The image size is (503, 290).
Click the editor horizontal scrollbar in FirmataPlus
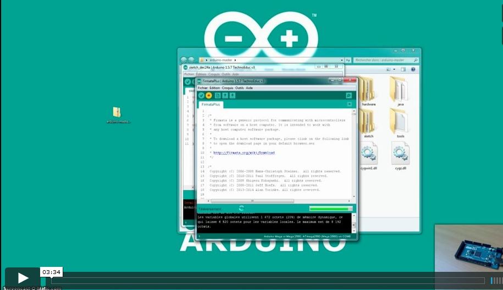pyautogui.click(x=252, y=201)
